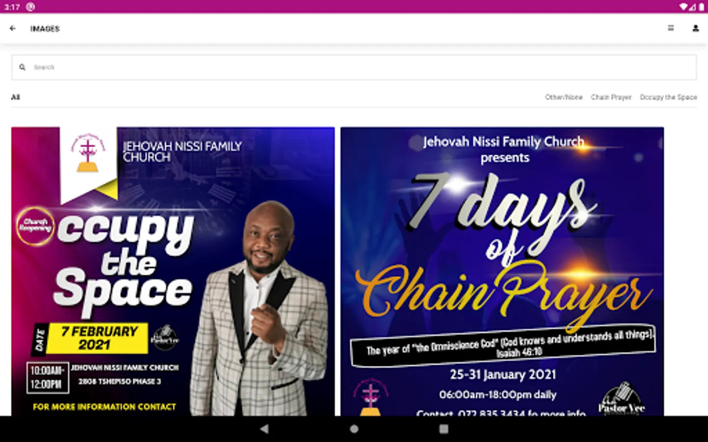708x442 pixels.
Task: Click the church logo on left poster
Action: tap(88, 153)
